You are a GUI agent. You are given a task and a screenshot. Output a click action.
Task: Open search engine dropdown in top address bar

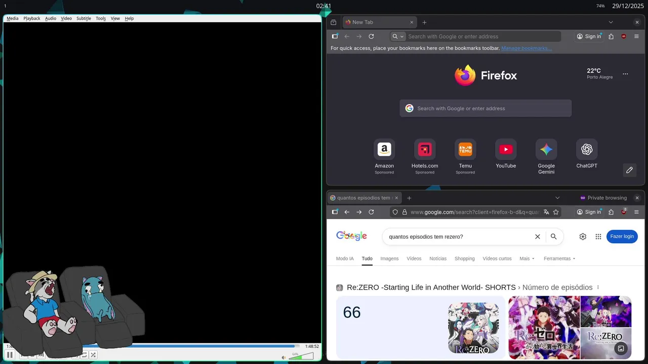pos(398,36)
